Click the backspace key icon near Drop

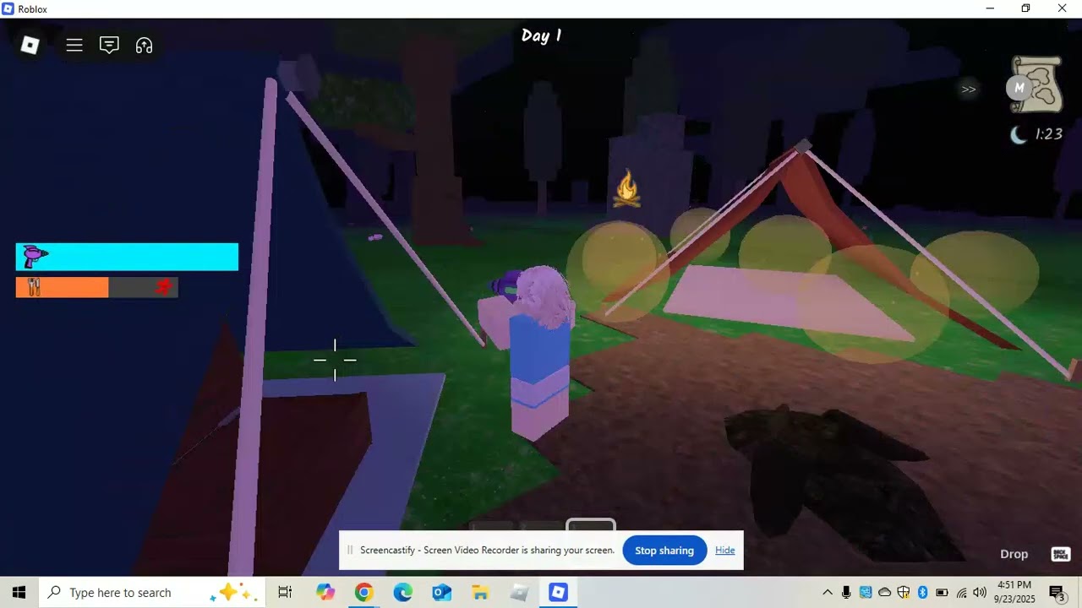[x=1060, y=554]
